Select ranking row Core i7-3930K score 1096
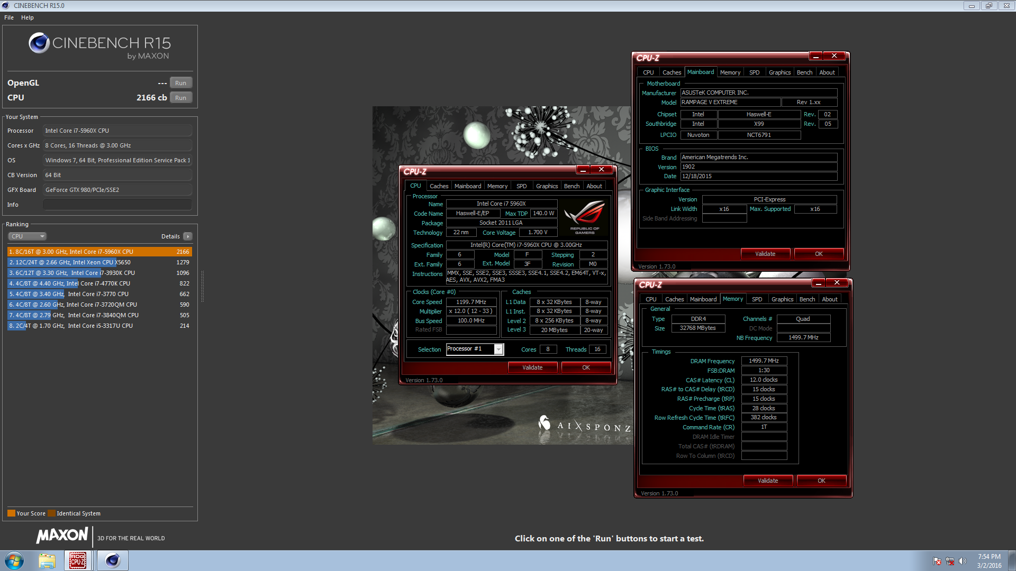Screen dimensions: 1016x571 click(99, 273)
